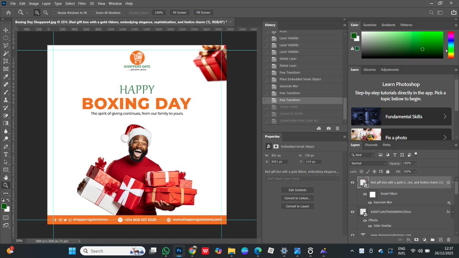This screenshot has width=459, height=258.
Task: Open the Image menu
Action: click(34, 3)
